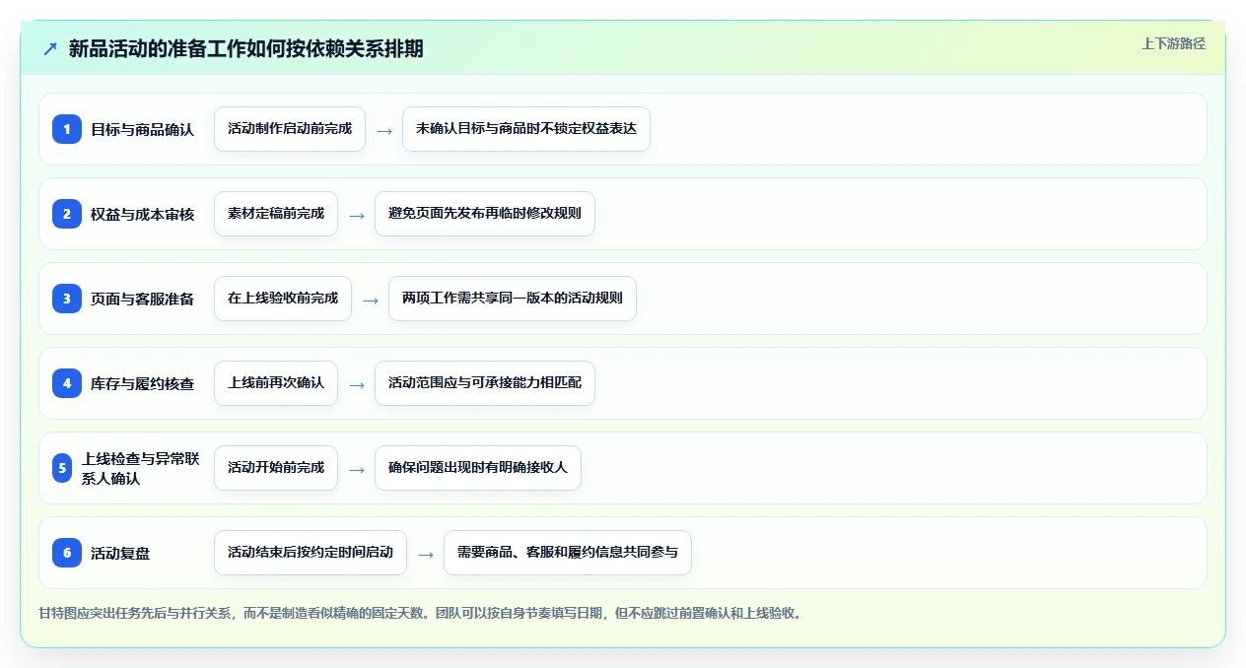Select the 活动复盘 step label

pyautogui.click(x=120, y=553)
